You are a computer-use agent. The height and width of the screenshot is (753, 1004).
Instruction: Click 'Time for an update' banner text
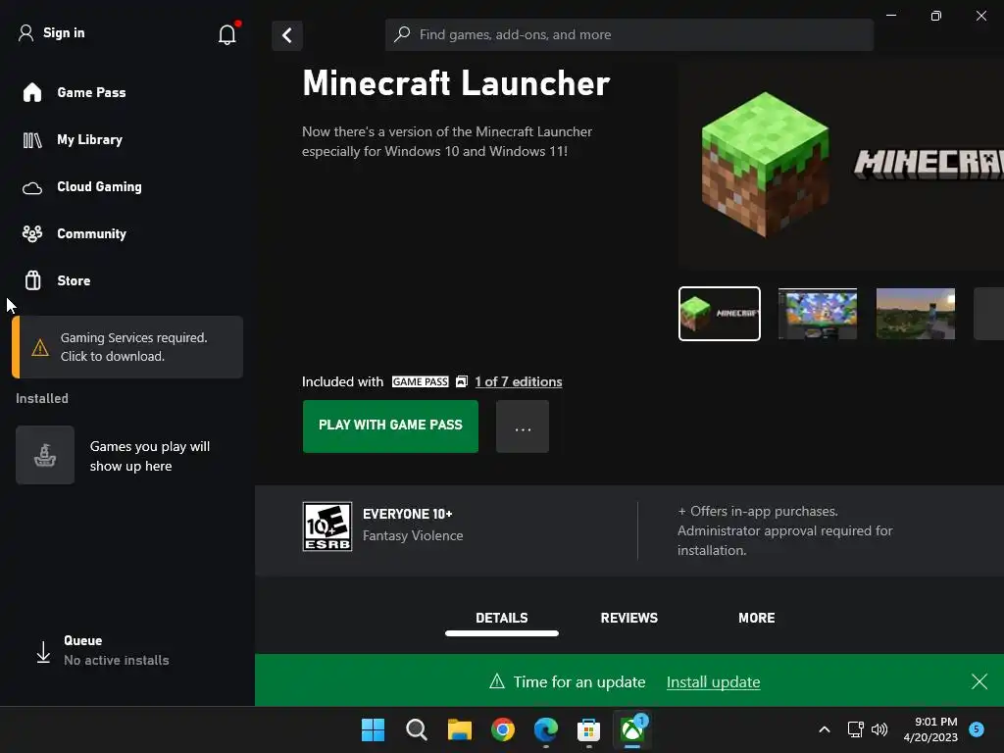point(579,682)
